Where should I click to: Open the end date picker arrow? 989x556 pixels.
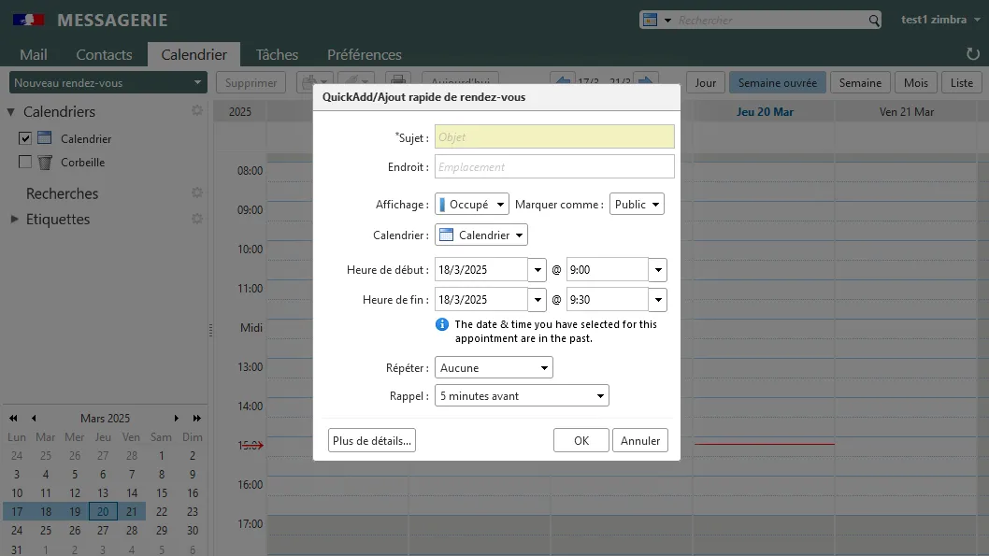coord(537,300)
